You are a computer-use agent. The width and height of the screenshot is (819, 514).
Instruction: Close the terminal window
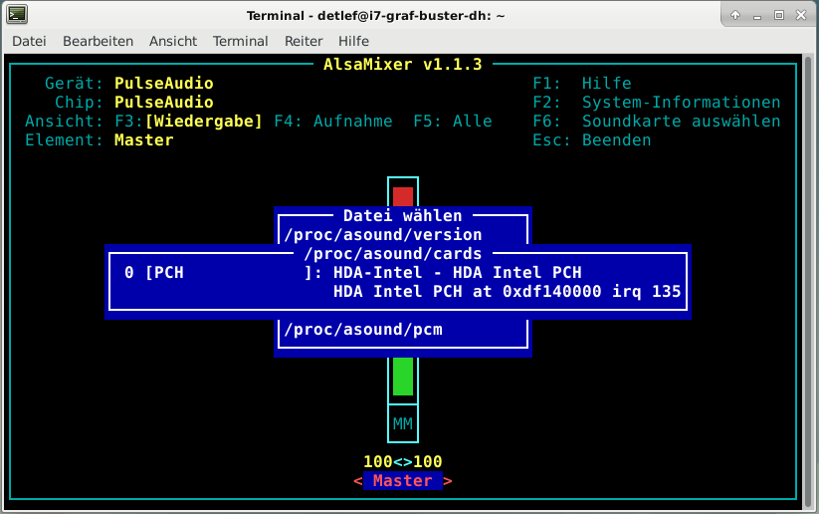pos(801,15)
